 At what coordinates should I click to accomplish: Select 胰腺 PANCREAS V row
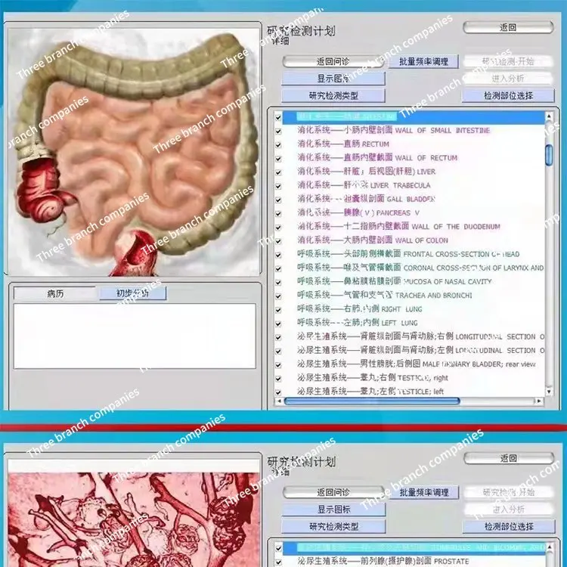pos(358,212)
